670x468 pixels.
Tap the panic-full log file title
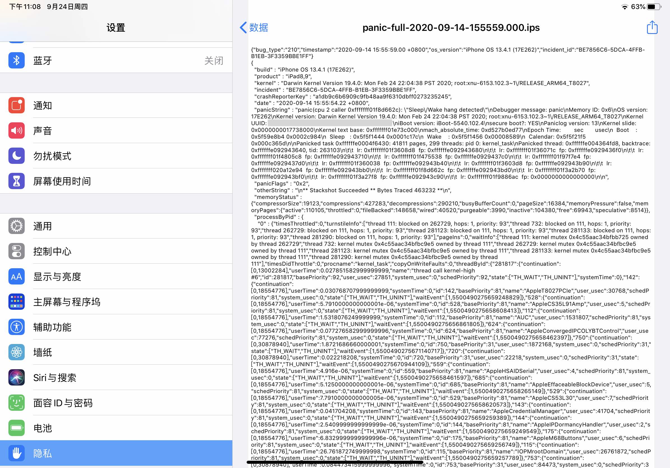[451, 27]
